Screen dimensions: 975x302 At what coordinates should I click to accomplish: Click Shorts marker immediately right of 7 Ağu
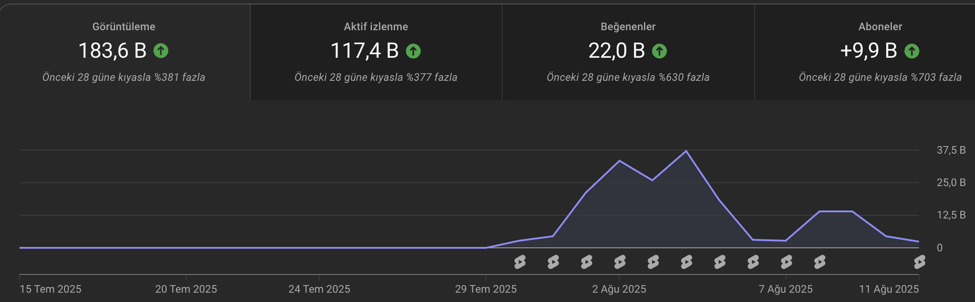click(x=820, y=262)
